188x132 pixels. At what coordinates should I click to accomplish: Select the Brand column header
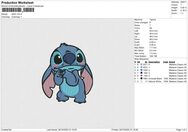[172, 62]
